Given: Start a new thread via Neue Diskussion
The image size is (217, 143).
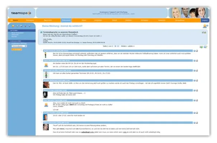Looking at the screenshot, I should (18, 33).
